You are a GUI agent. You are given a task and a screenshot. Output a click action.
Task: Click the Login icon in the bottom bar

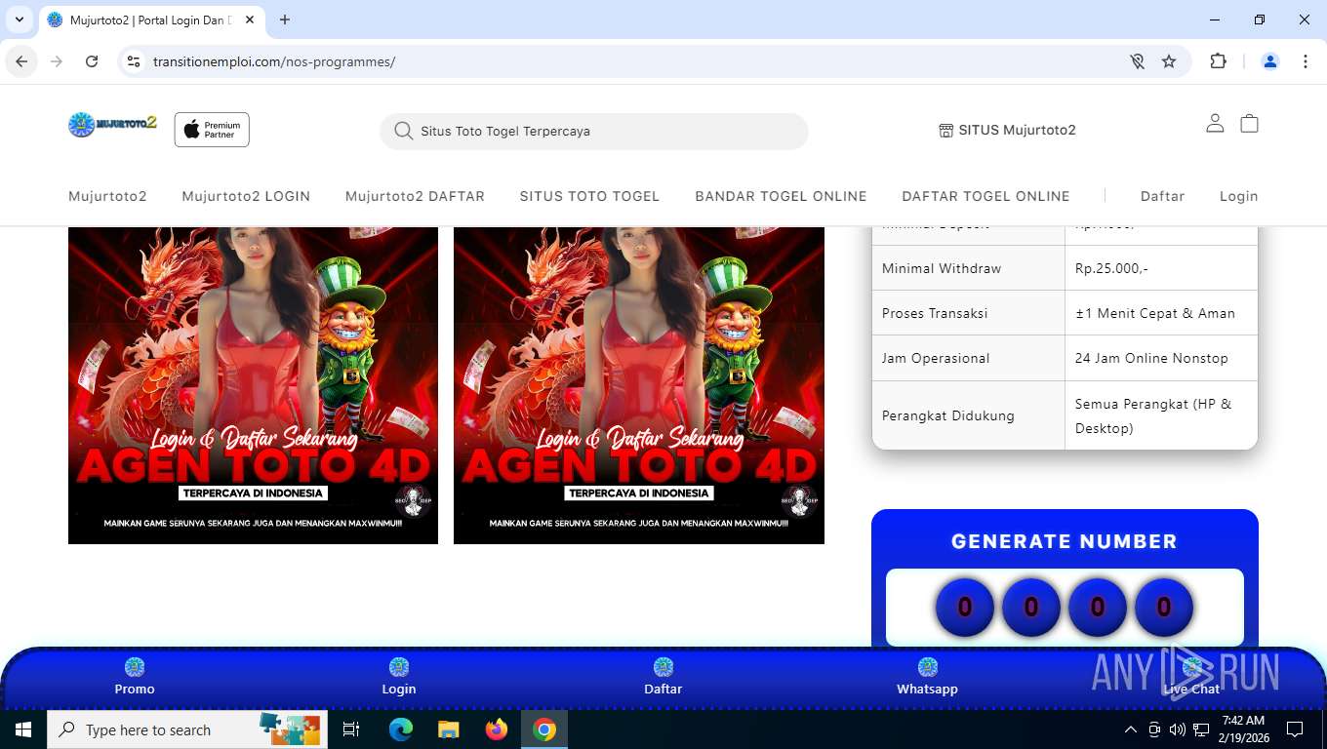[x=399, y=667]
